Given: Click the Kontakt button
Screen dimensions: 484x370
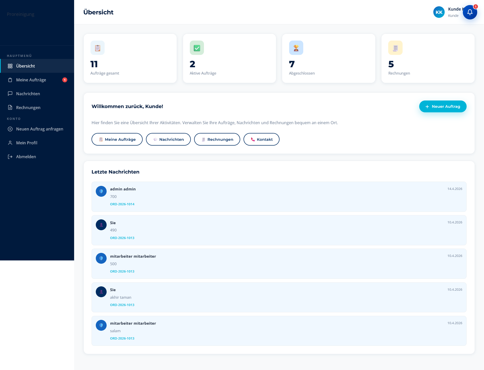Looking at the screenshot, I should (x=261, y=139).
